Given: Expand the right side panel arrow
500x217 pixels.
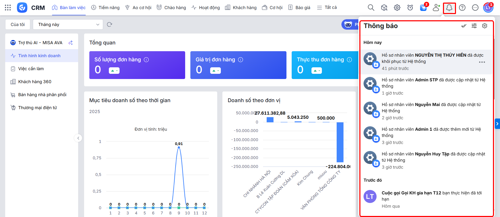Looking at the screenshot, I should pyautogui.click(x=497, y=124).
